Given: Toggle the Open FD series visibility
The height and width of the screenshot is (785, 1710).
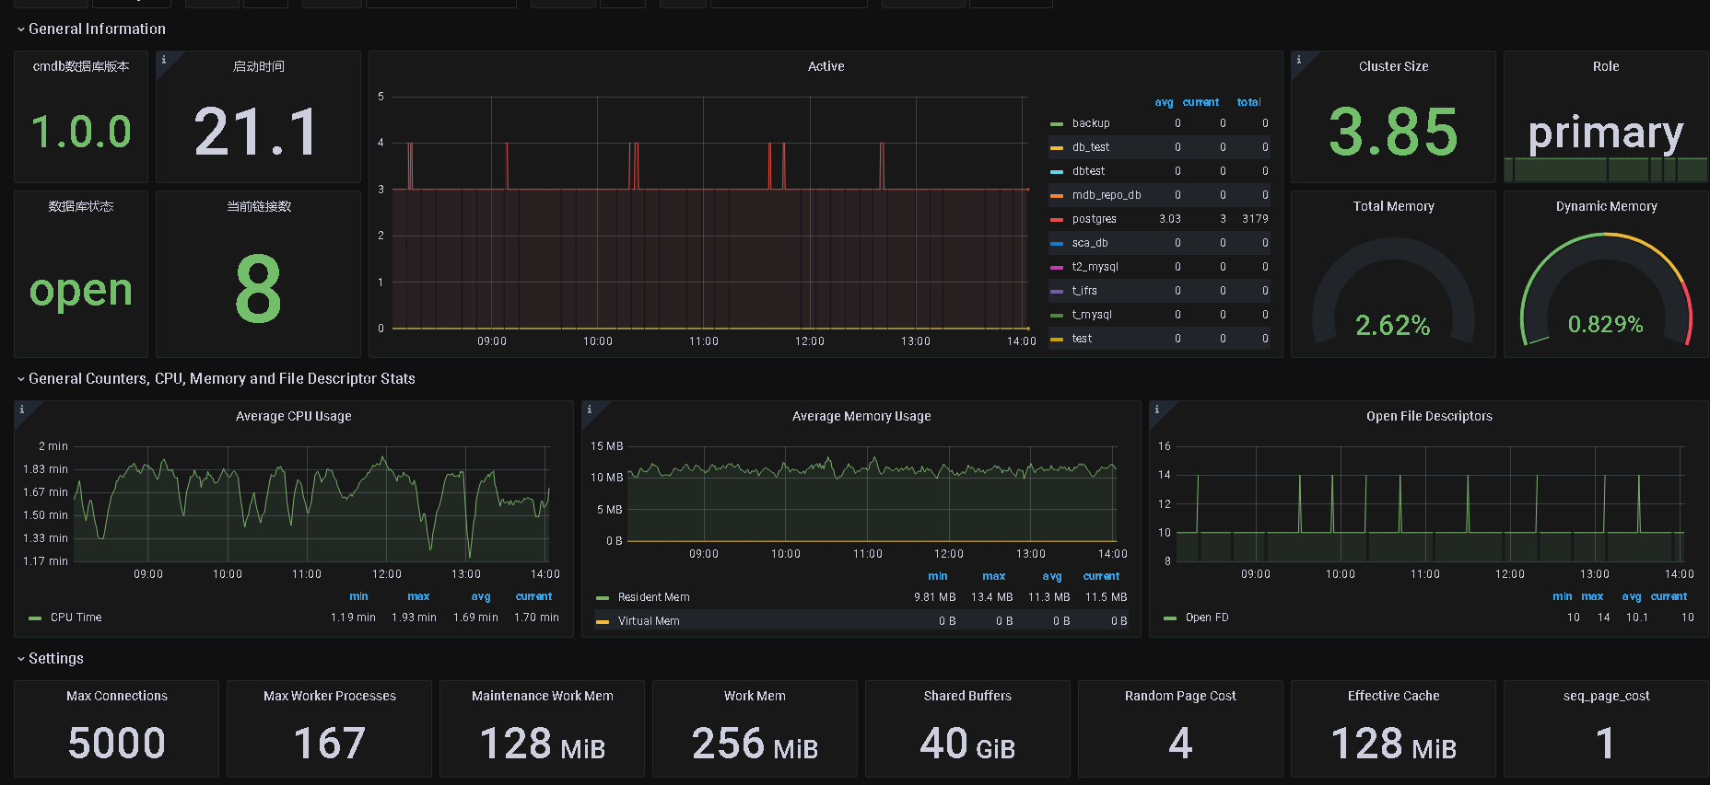Looking at the screenshot, I should tap(1207, 618).
